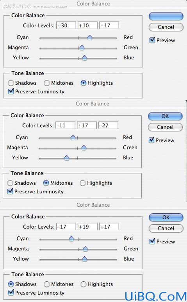187x302 pixels.
Task: Click Magenta-Green slider handle at +19
Action: (85, 249)
